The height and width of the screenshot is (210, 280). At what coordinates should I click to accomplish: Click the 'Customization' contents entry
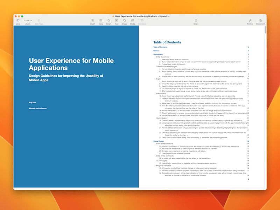(162, 118)
